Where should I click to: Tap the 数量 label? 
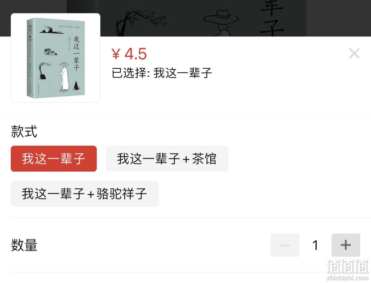click(24, 245)
